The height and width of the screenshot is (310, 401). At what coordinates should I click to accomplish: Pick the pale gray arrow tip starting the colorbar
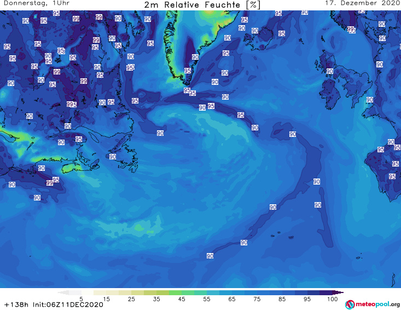point(63,292)
